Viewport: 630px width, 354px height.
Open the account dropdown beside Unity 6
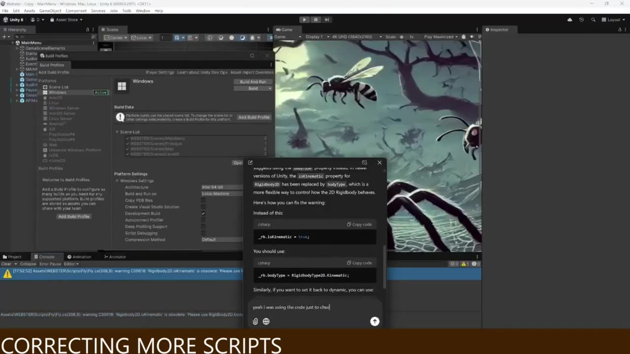[x=37, y=20]
